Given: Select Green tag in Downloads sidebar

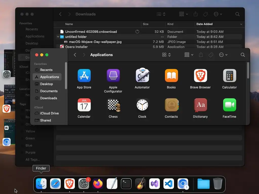Looking at the screenshot, I should pos(30,138).
